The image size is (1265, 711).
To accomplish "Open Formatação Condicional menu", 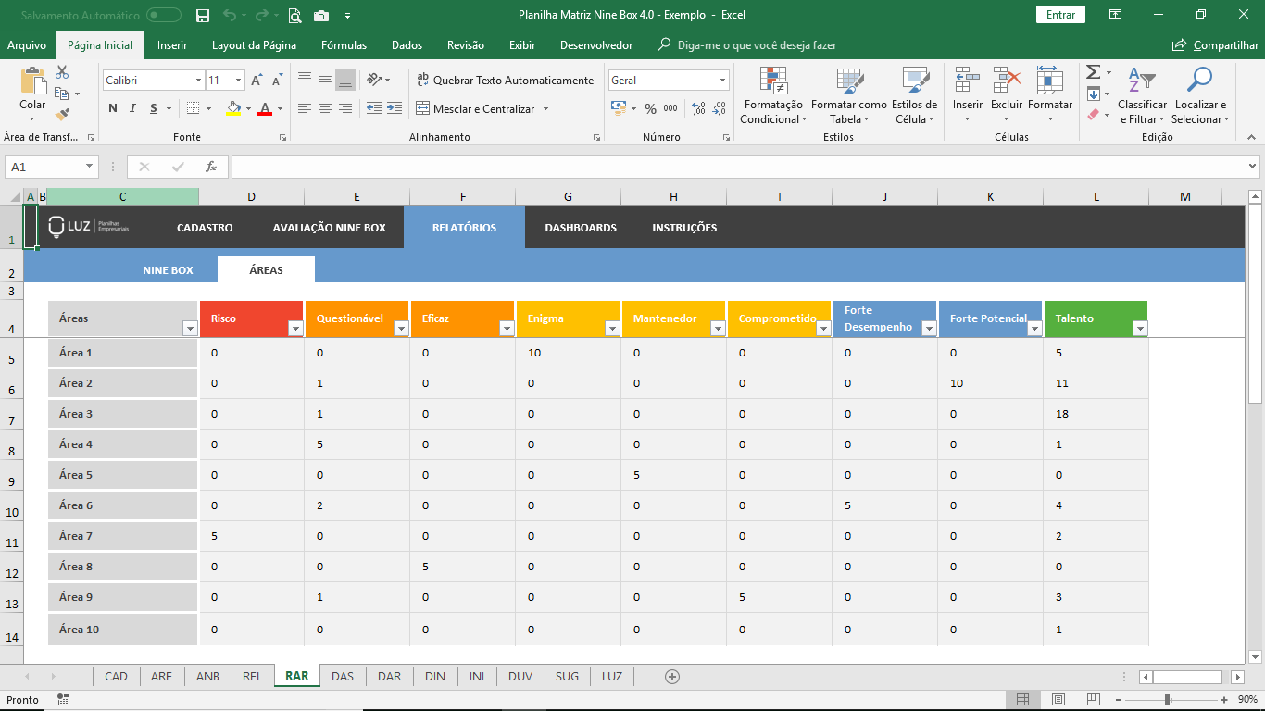I will coord(773,96).
